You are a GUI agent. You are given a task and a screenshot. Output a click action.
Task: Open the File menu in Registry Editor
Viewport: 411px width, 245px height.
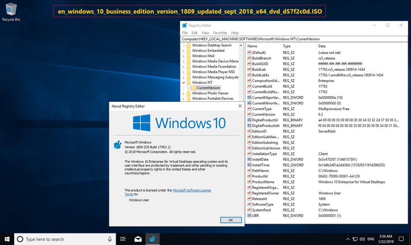coord(185,33)
